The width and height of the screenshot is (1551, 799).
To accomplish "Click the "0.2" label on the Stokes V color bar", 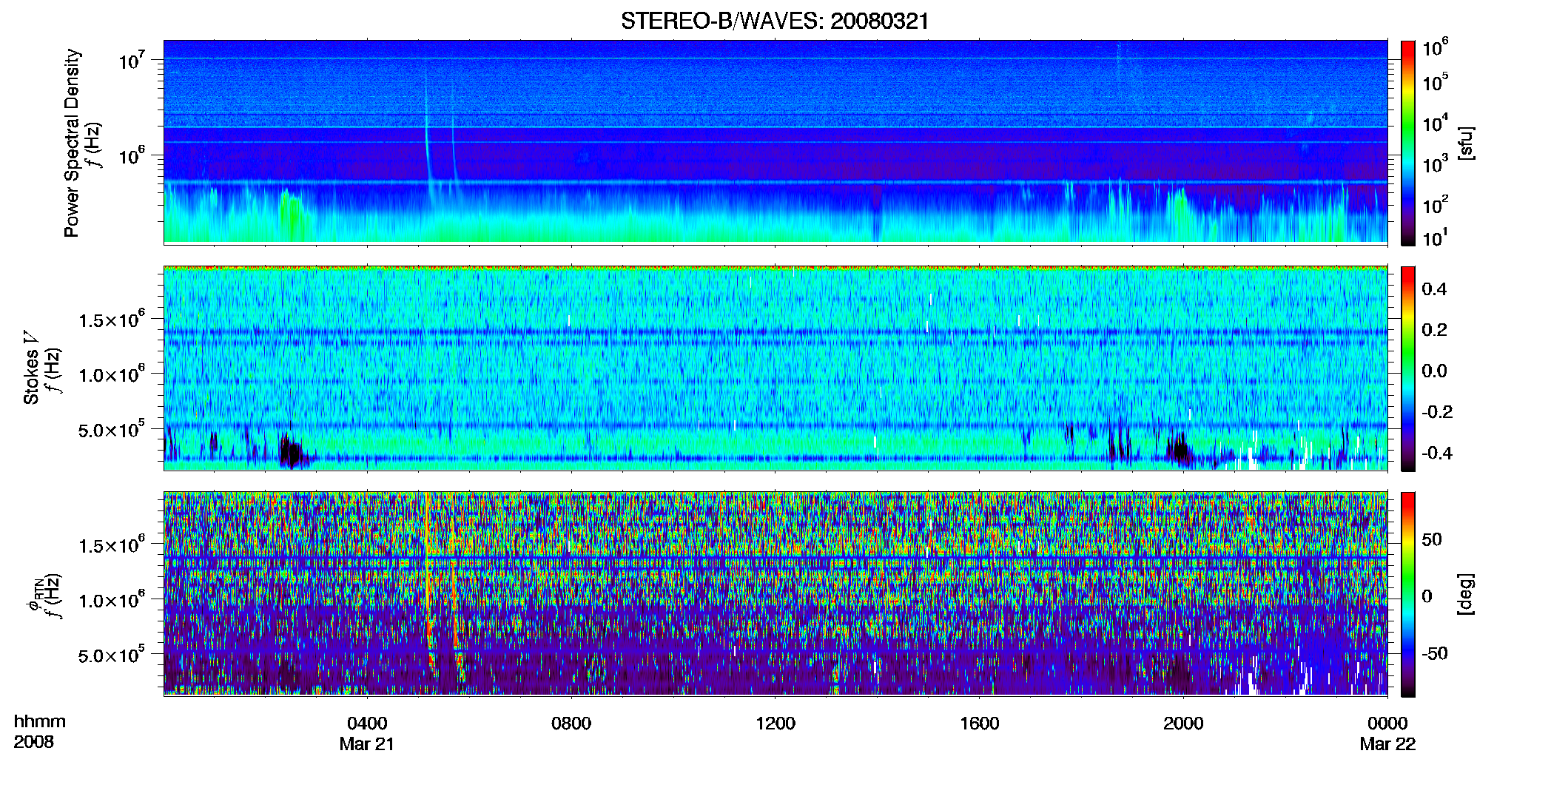I will click(1434, 330).
